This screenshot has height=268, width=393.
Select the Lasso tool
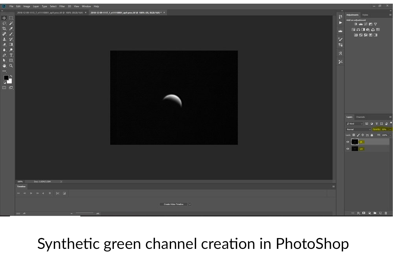pos(4,23)
